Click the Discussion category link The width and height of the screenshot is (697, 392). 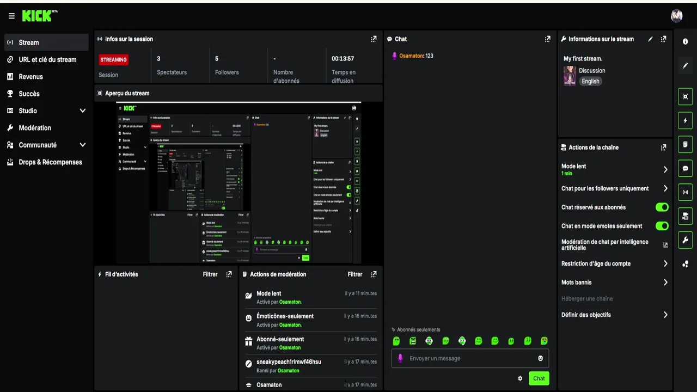coord(592,71)
